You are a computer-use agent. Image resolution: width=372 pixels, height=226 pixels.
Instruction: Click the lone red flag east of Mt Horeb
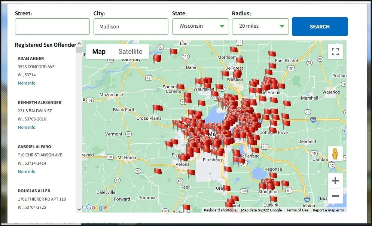click(x=158, y=171)
